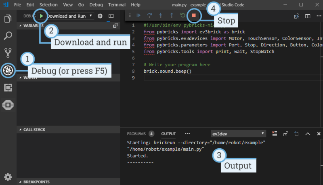The width and height of the screenshot is (323, 185).
Task: Open the Selection menu
Action: (x=48, y=5)
